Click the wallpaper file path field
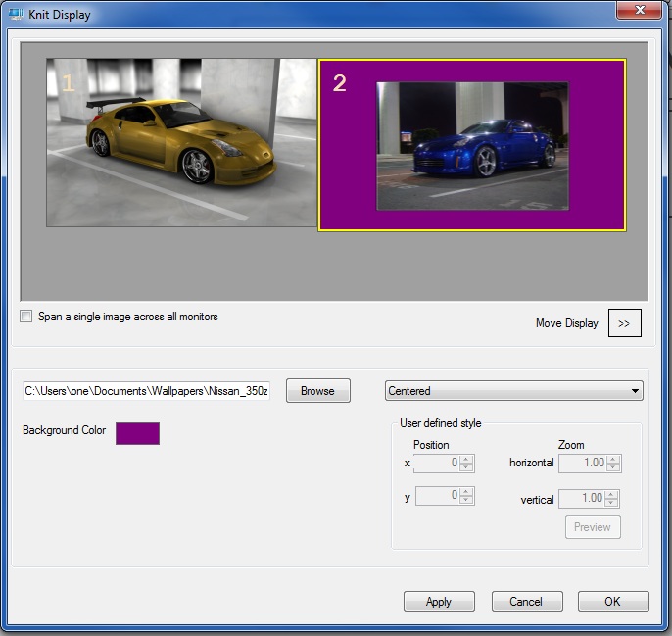Image resolution: width=672 pixels, height=636 pixels. click(147, 391)
